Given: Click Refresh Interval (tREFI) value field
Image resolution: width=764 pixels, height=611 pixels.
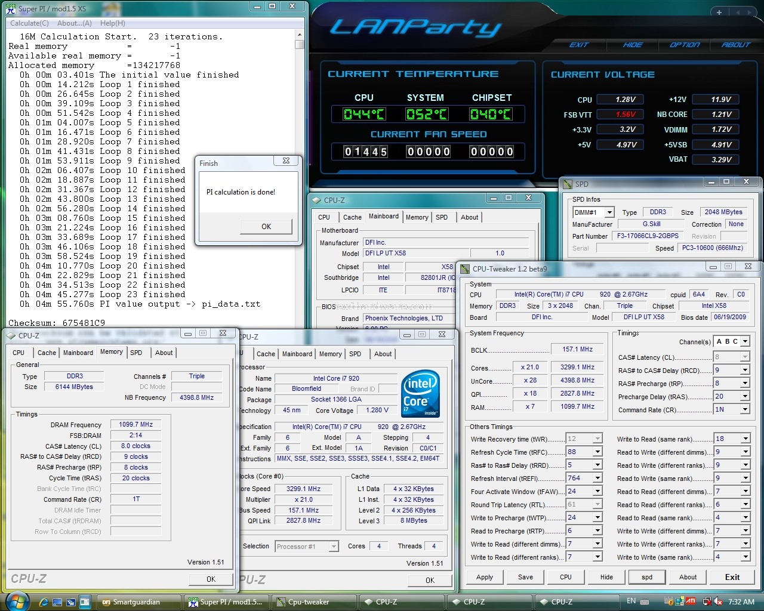Looking at the screenshot, I should pos(579,479).
